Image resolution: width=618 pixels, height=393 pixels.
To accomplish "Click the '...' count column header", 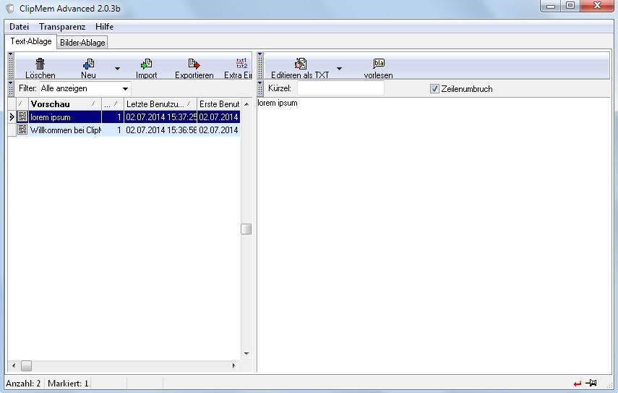I will coord(113,104).
